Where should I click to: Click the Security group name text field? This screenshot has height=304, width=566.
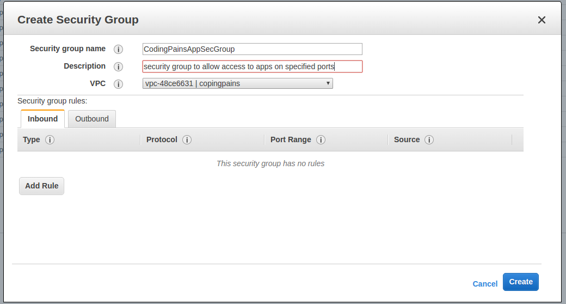coord(253,49)
